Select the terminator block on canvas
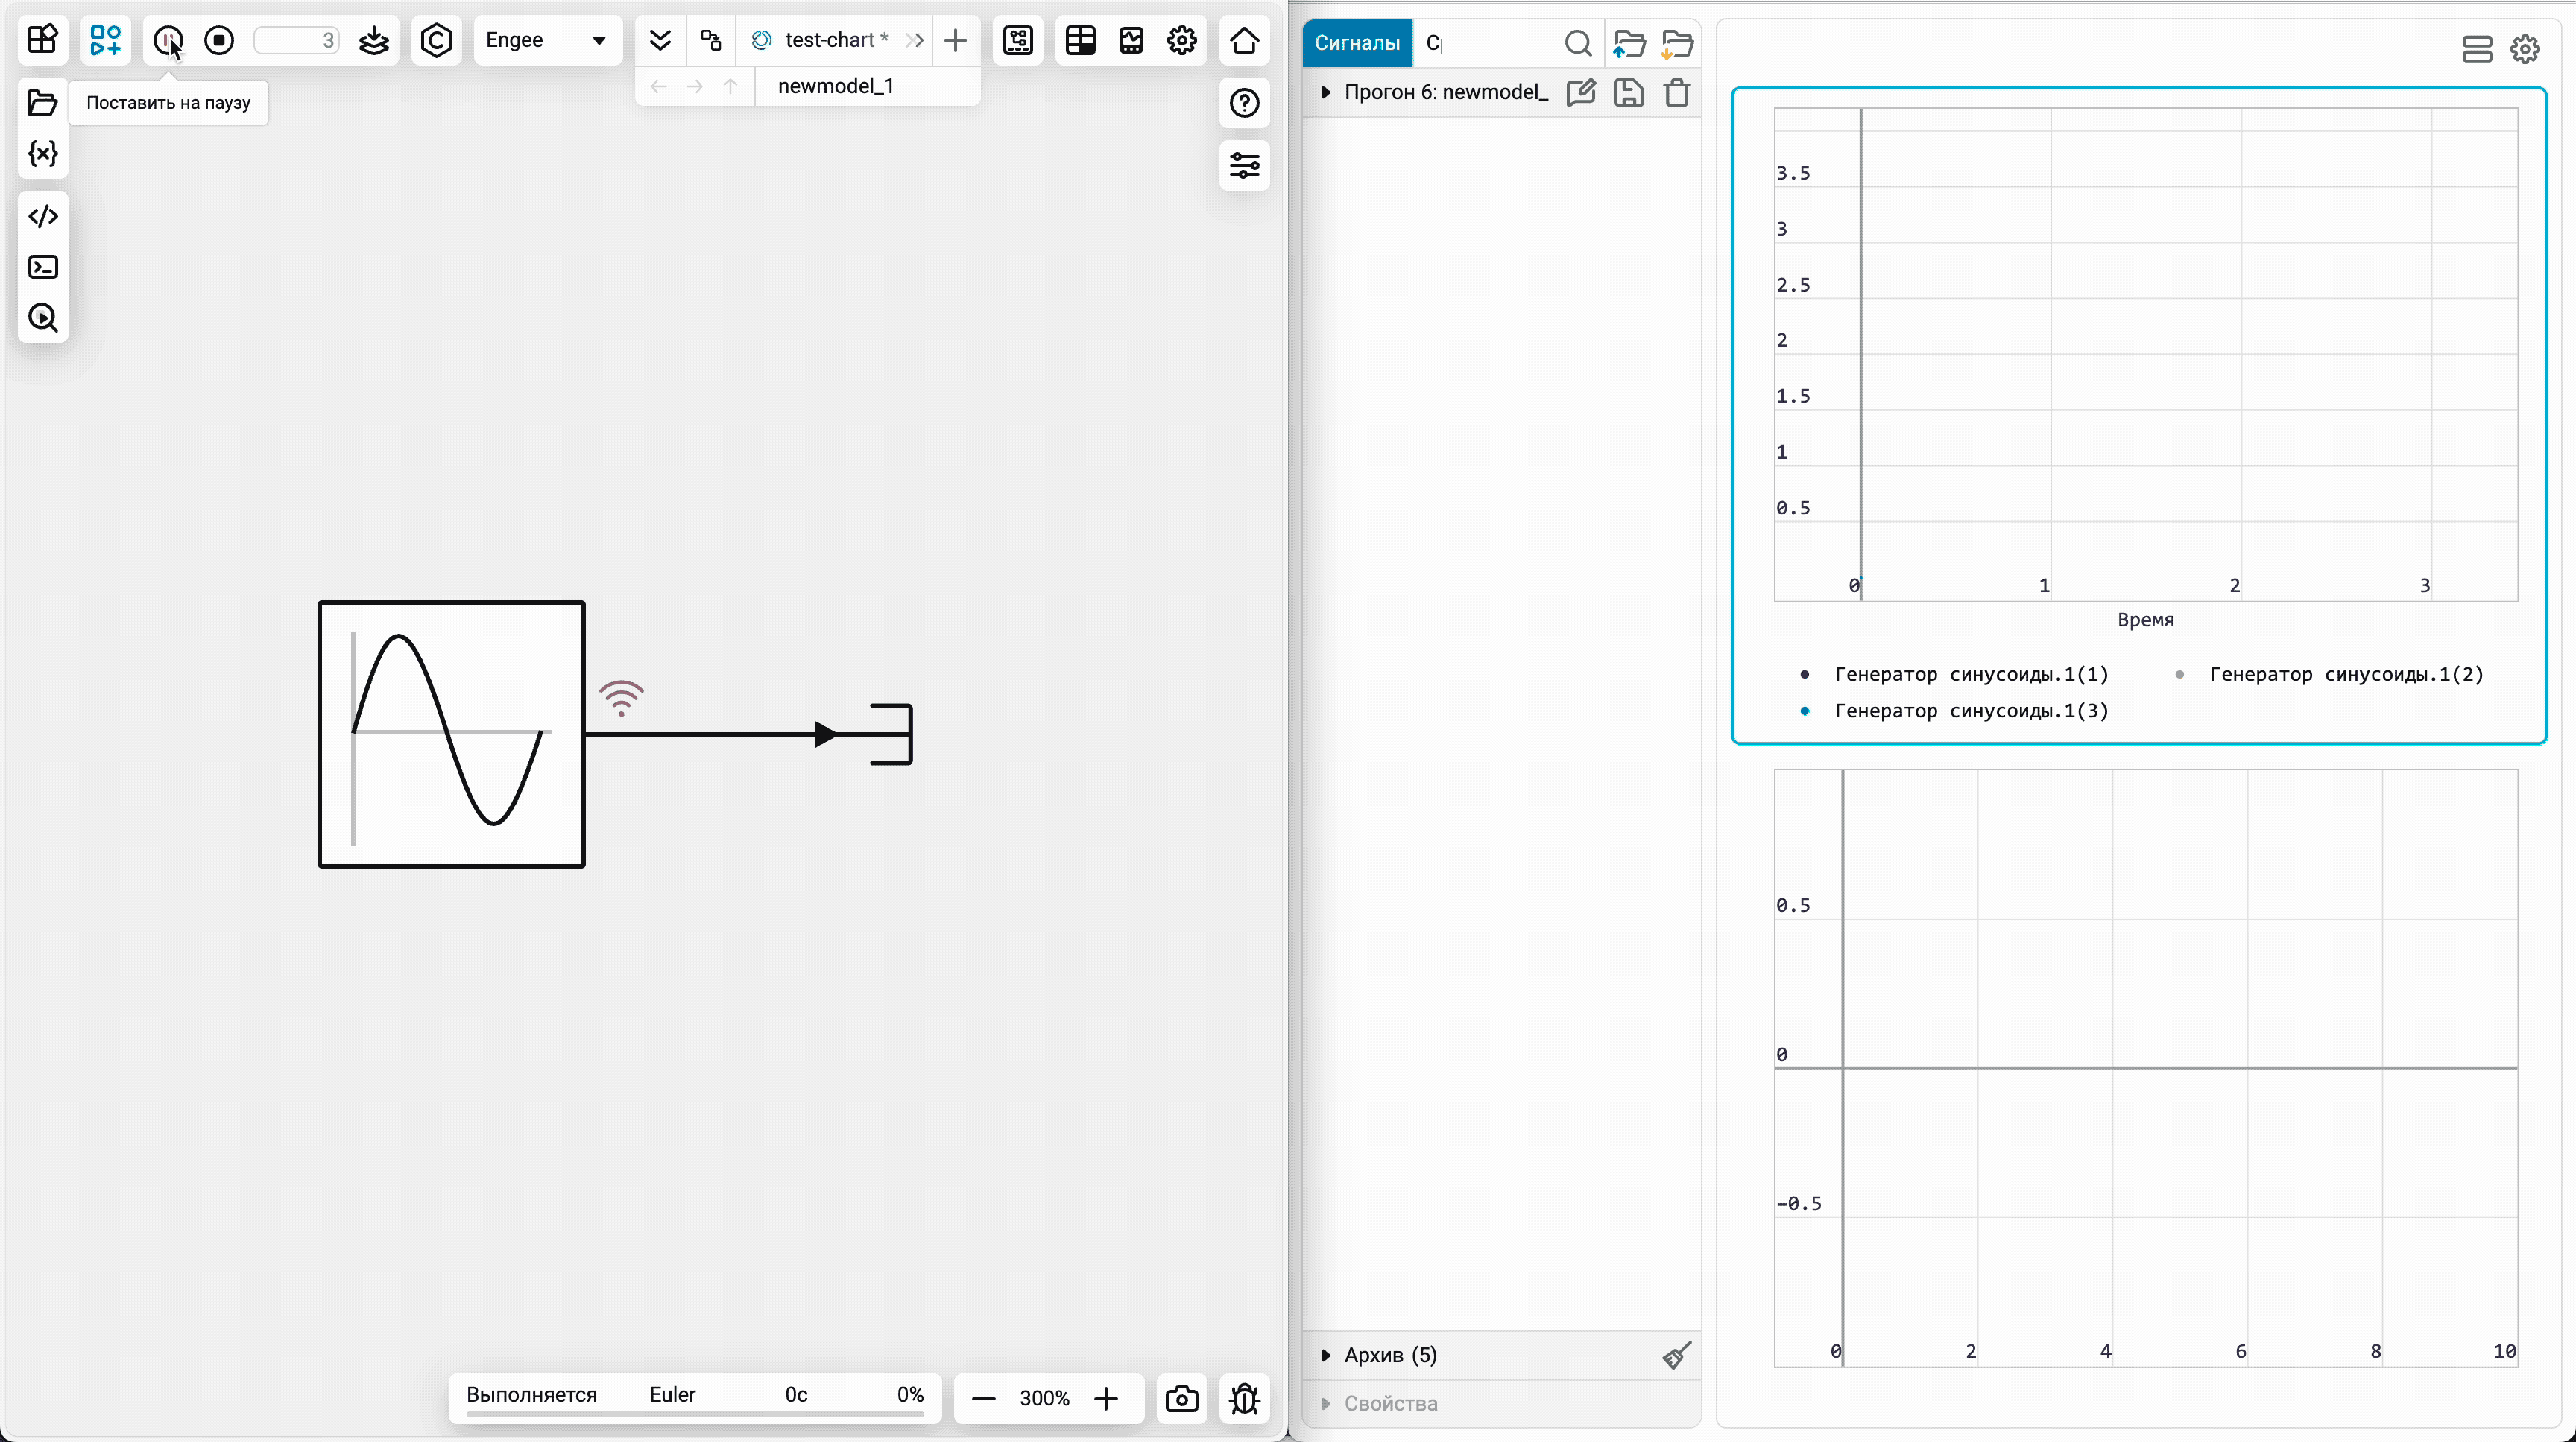This screenshot has height=1442, width=2576. click(891, 734)
